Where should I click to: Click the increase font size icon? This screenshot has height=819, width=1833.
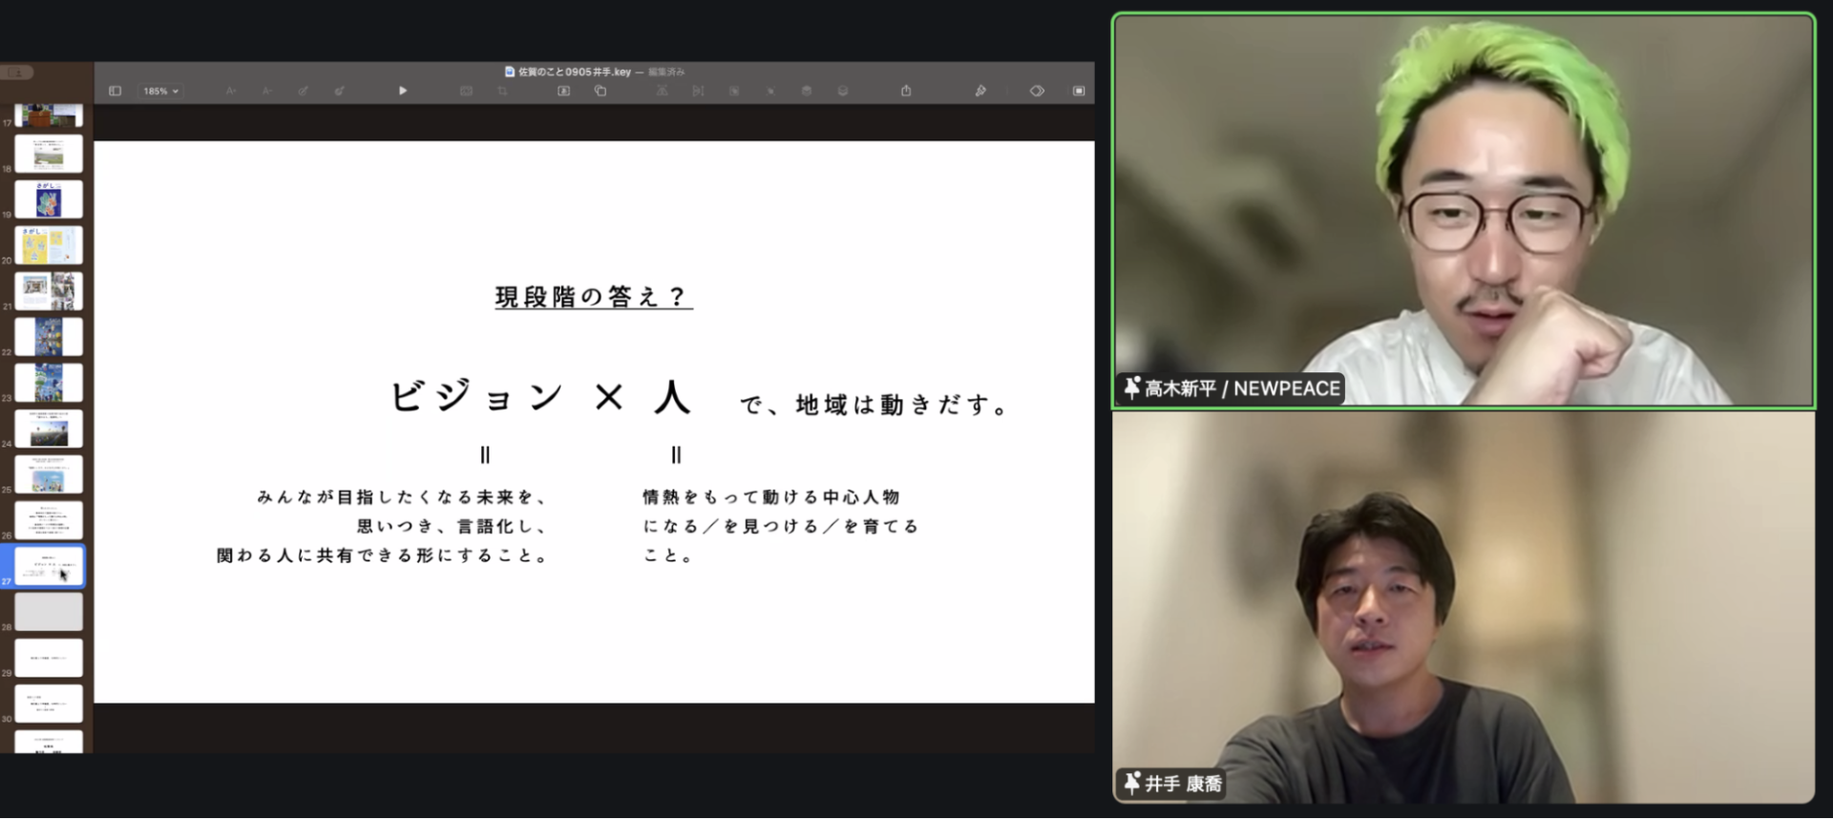point(231,91)
